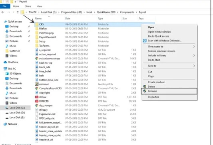Click the OneDrive cloud icon

pyautogui.click(x=5, y=62)
